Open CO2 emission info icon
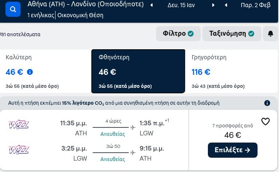The image size is (279, 172). tap(267, 103)
